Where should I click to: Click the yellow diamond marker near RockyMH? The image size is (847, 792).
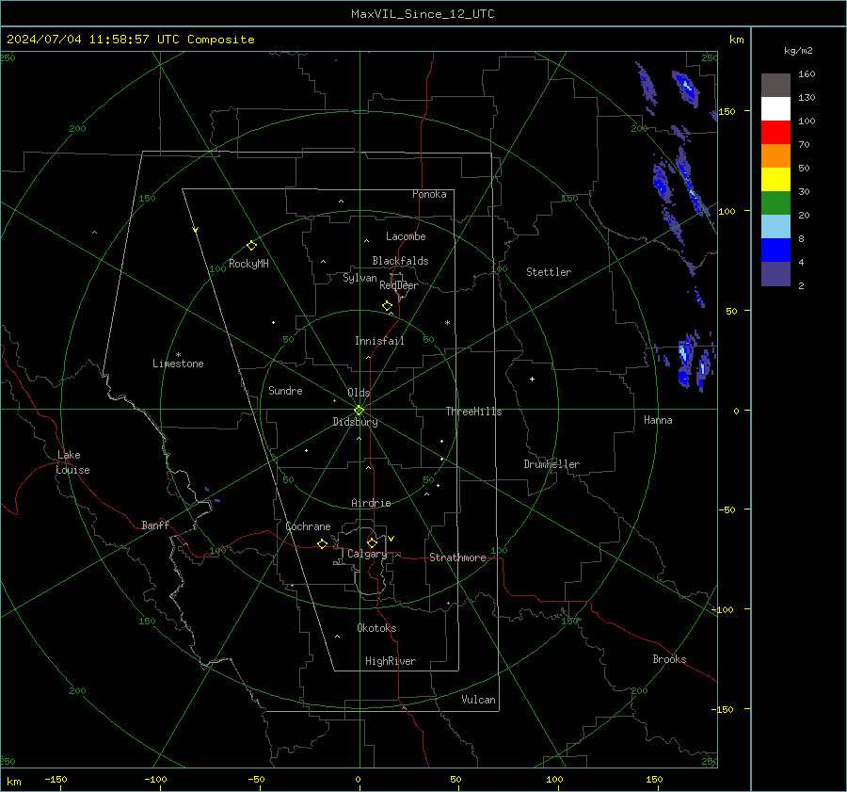[251, 246]
